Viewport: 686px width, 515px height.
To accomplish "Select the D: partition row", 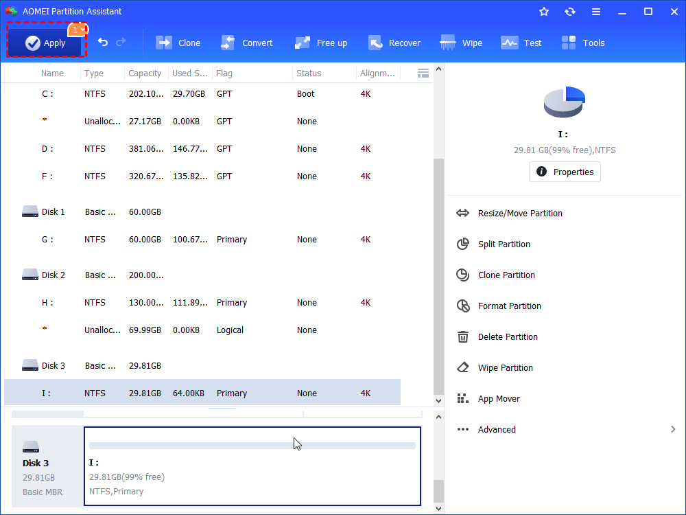I will coord(202,149).
